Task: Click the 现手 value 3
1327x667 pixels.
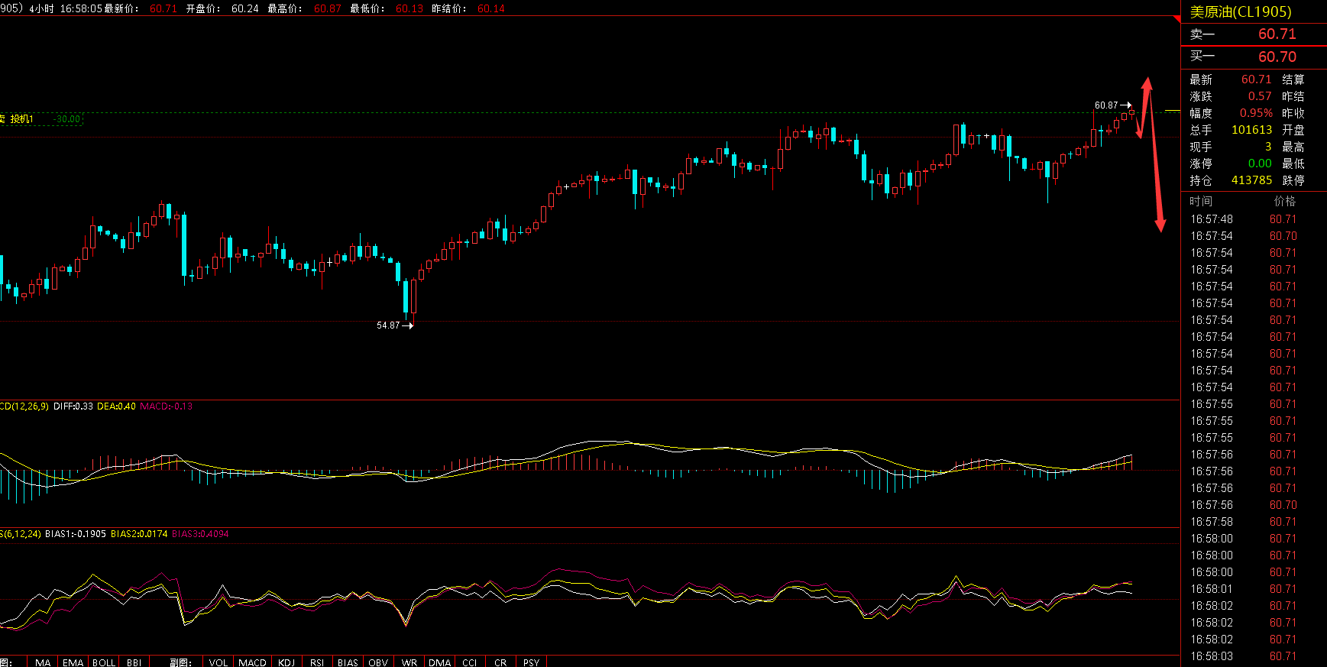Action: (x=1268, y=147)
